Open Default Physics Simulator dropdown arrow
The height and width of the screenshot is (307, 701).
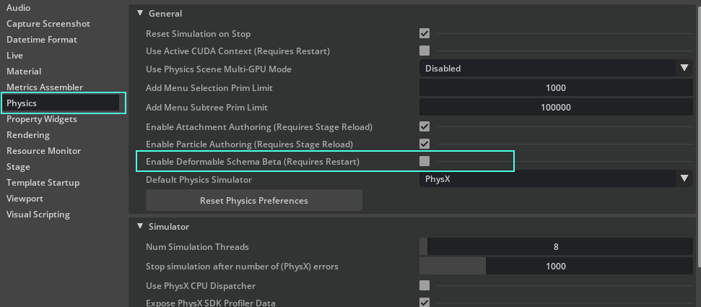pyautogui.click(x=684, y=179)
